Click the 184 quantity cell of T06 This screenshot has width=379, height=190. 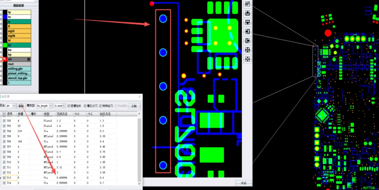pyautogui.click(x=20, y=141)
